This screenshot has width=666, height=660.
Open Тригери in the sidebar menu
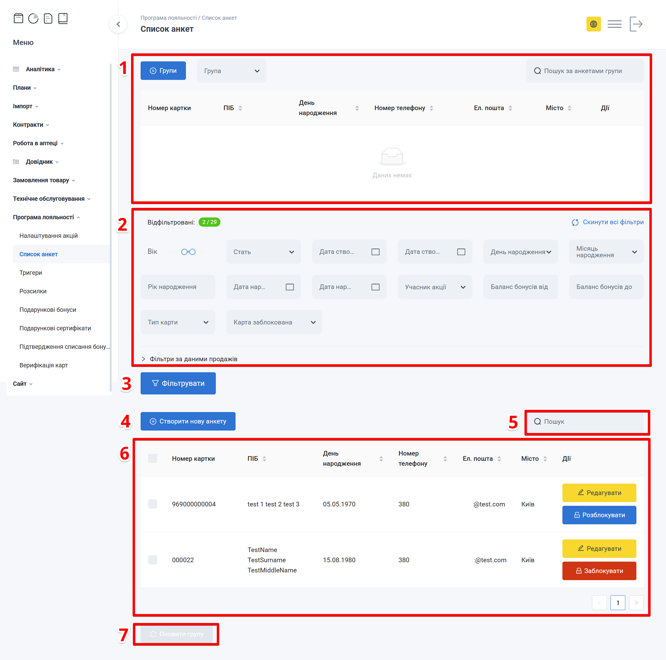pos(31,273)
